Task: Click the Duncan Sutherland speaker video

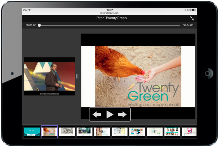Action: [x=50, y=76]
